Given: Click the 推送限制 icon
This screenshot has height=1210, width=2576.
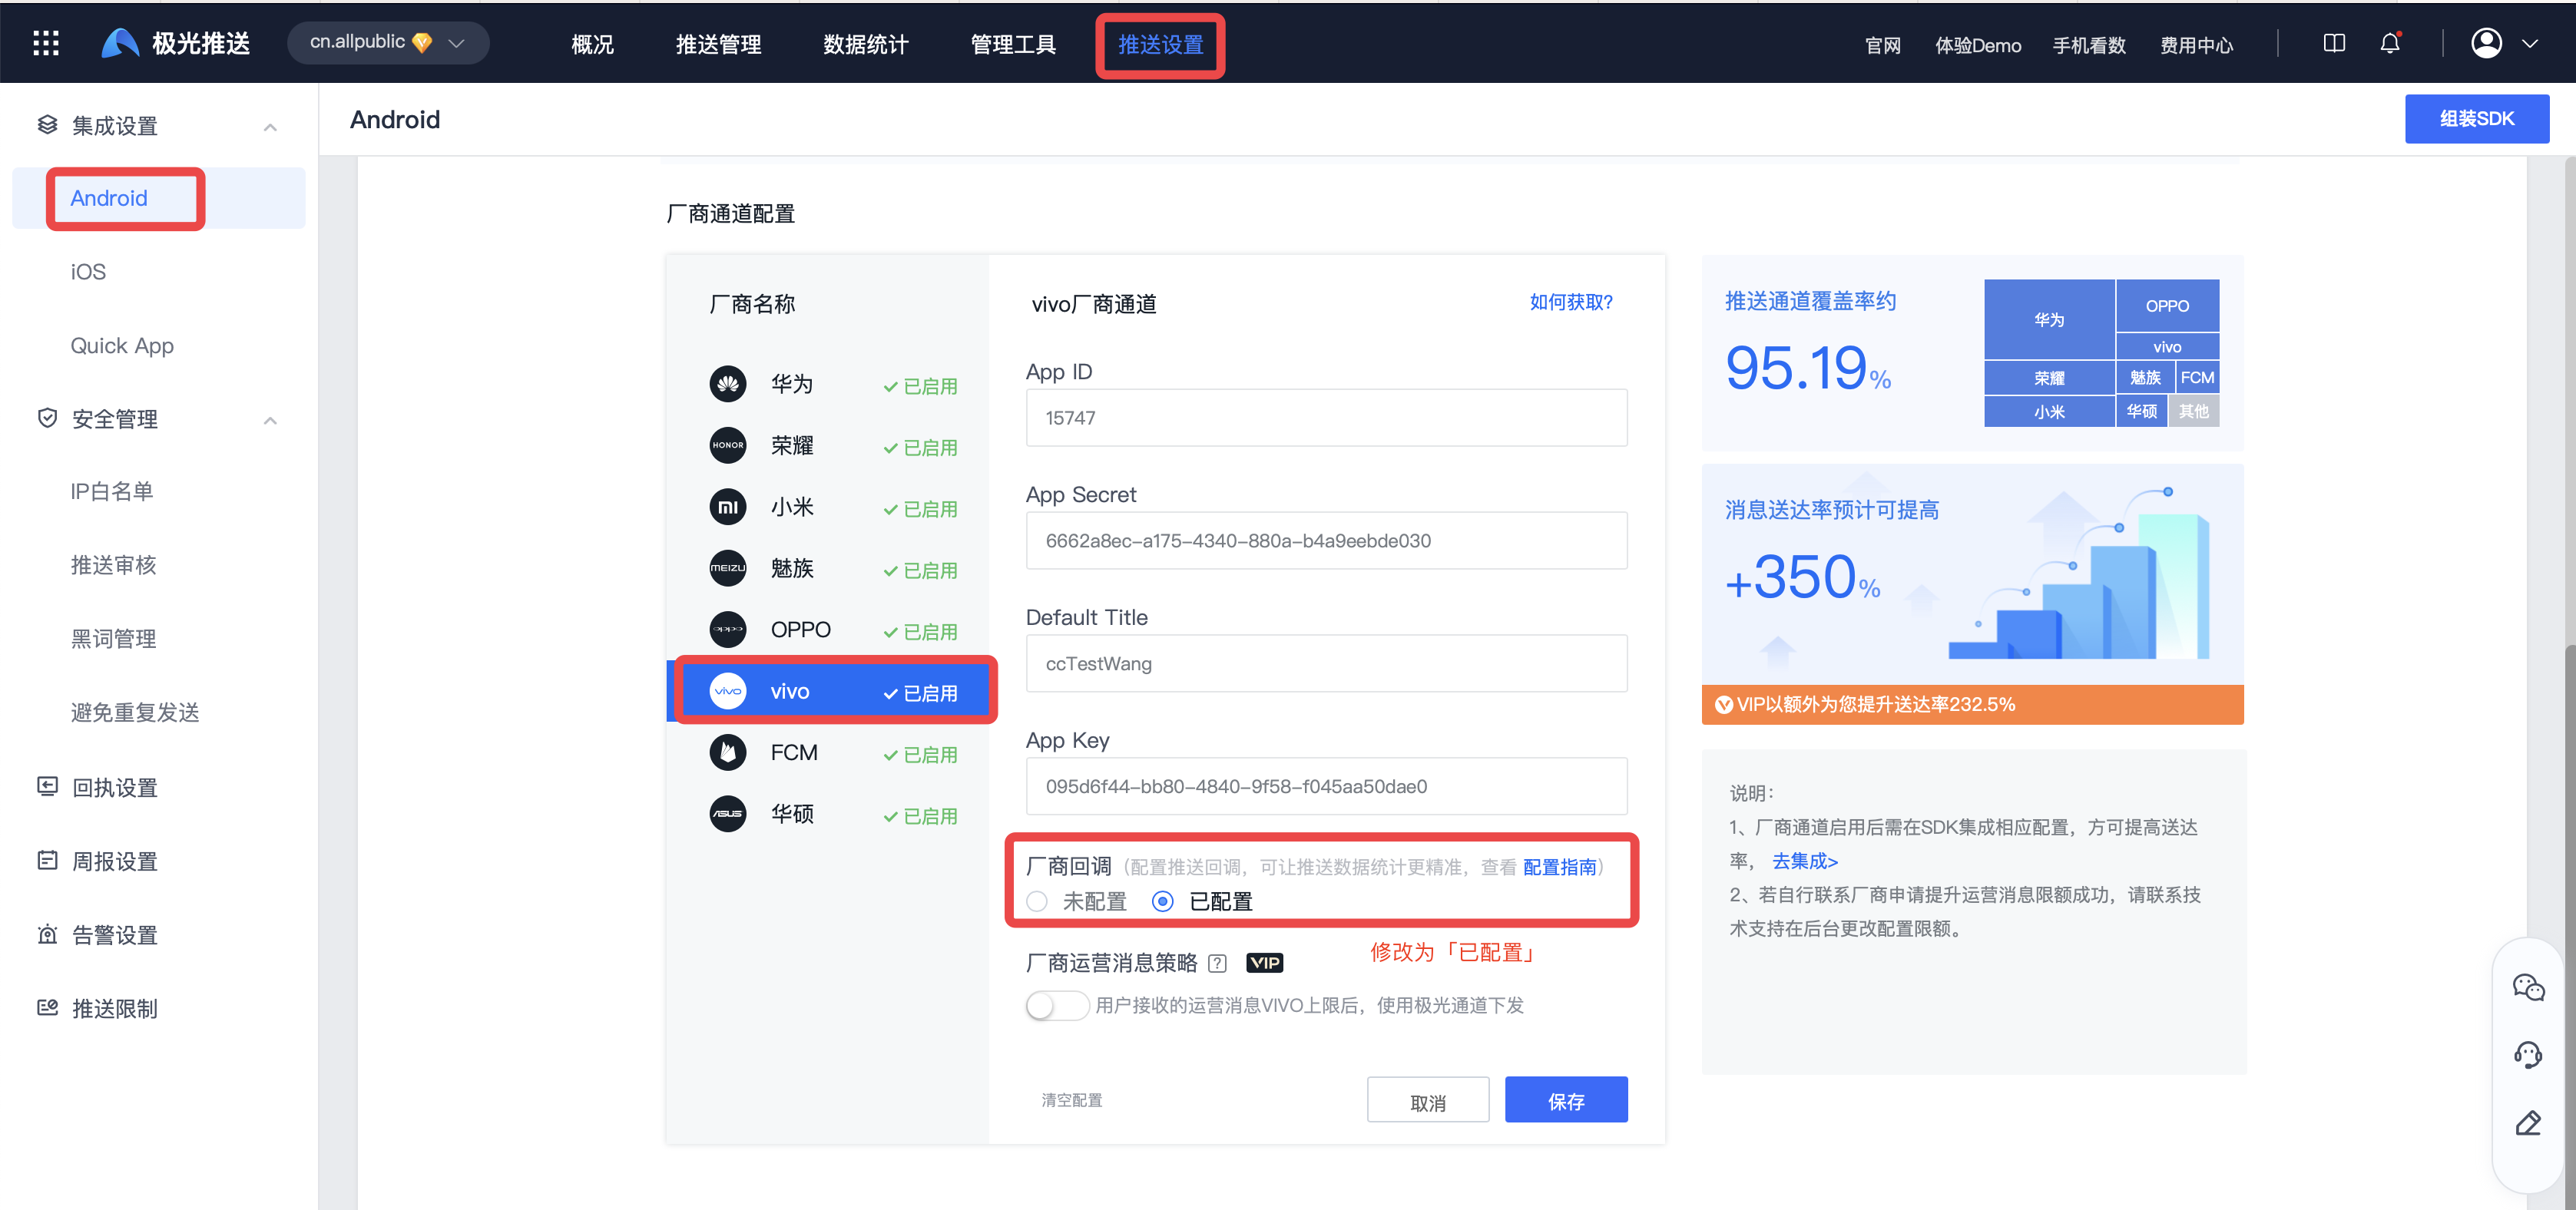Looking at the screenshot, I should tap(47, 1007).
